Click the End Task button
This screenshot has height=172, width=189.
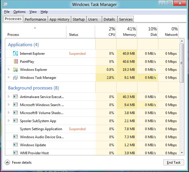click(174, 163)
